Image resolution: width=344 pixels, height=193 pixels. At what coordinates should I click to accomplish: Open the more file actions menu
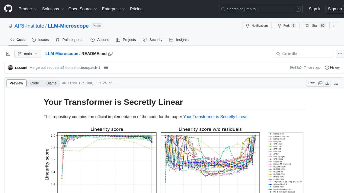340,54
